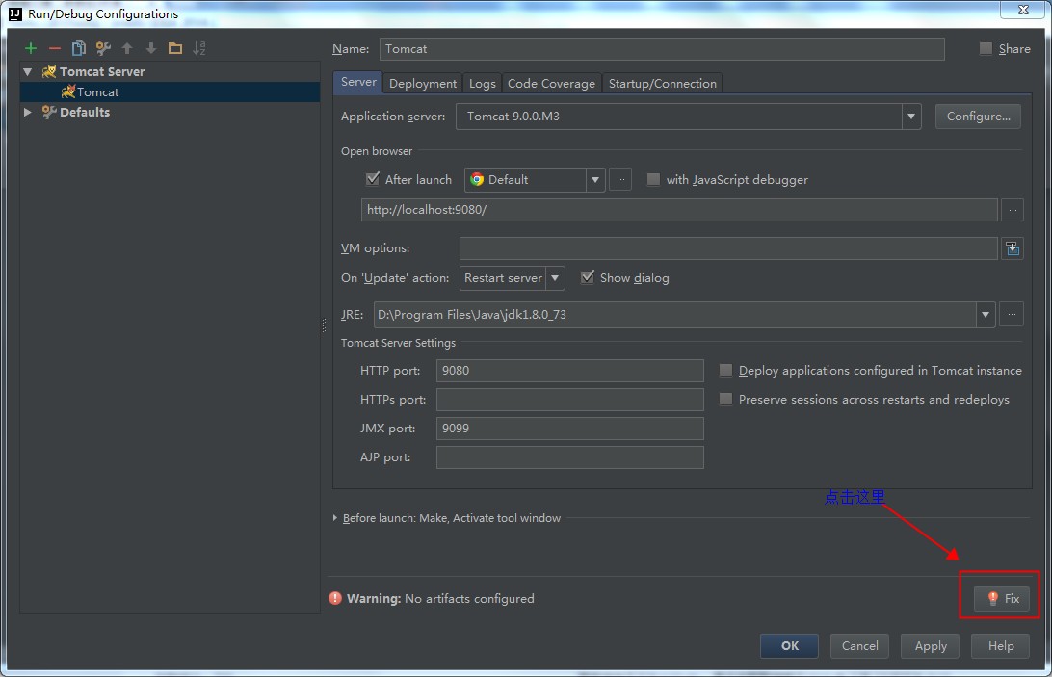Click the Fix button
This screenshot has width=1052, height=677.
point(1003,598)
